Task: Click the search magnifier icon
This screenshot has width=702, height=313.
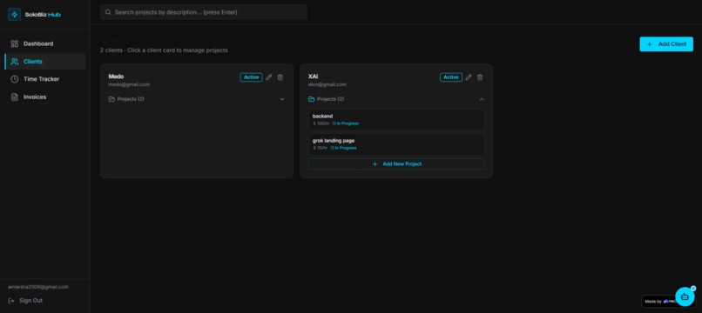Action: click(108, 12)
